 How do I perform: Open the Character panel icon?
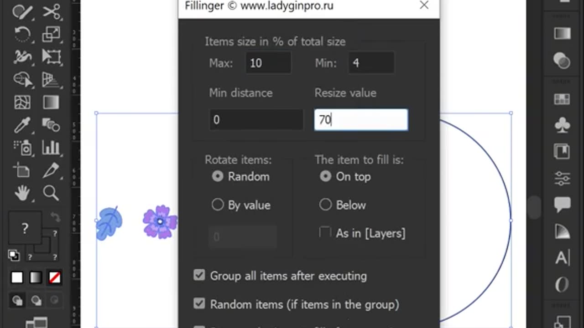click(x=562, y=258)
